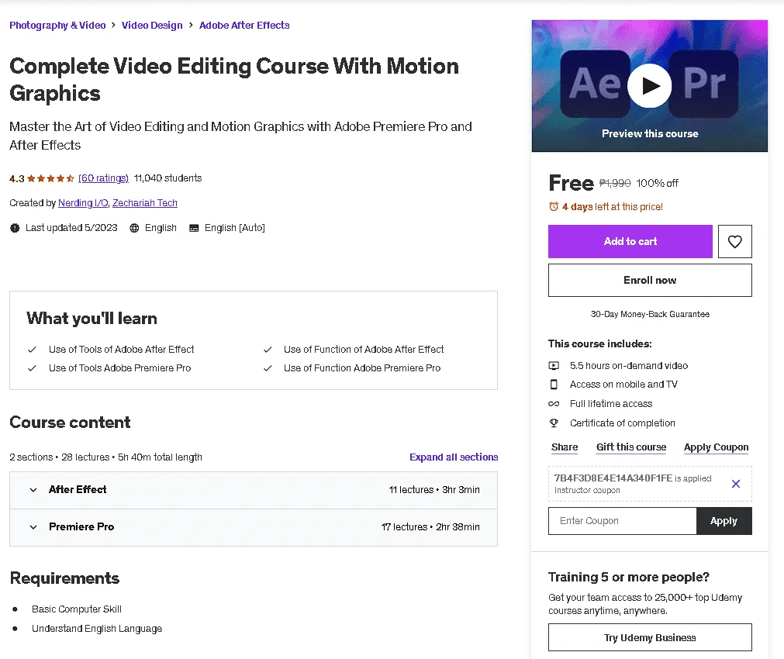
Task: Click '30-Day Money-Back Guarantee' text
Action: [x=650, y=315]
